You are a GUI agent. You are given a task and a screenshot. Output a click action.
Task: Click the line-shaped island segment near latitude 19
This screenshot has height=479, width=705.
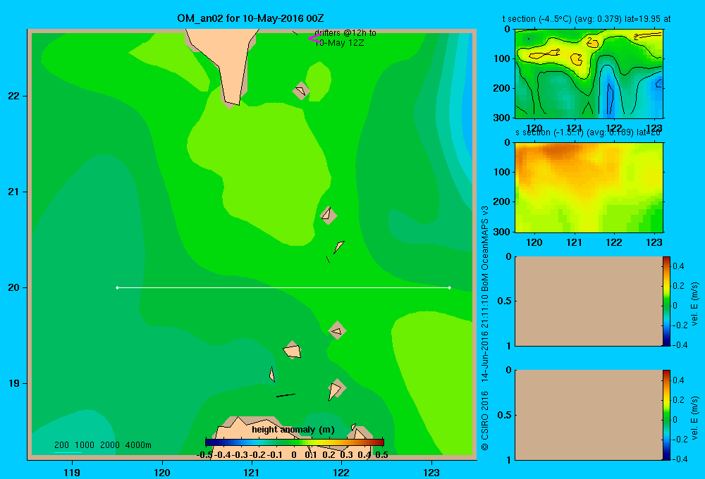(286, 395)
